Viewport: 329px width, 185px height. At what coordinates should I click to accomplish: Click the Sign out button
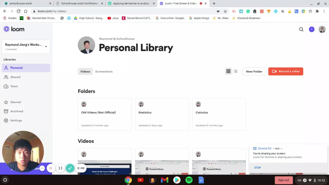click(x=284, y=180)
